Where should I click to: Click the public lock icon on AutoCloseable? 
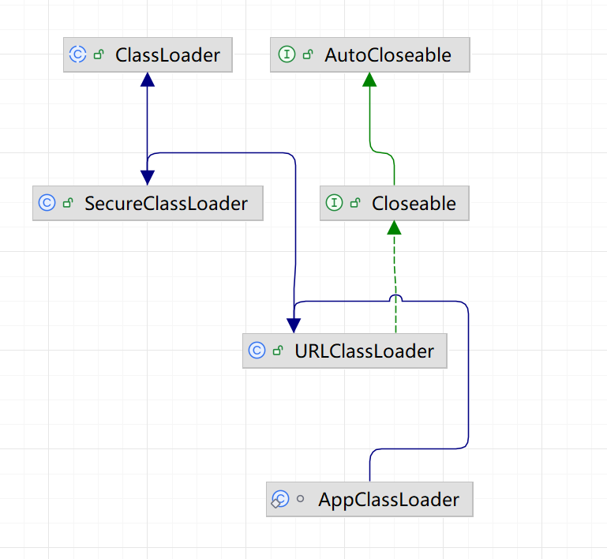click(x=308, y=54)
